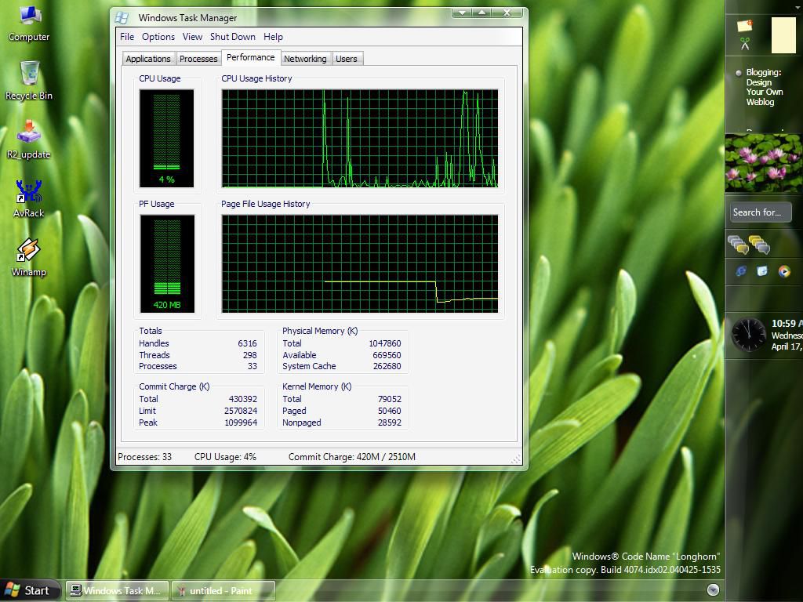Open the File menu

pyautogui.click(x=127, y=37)
